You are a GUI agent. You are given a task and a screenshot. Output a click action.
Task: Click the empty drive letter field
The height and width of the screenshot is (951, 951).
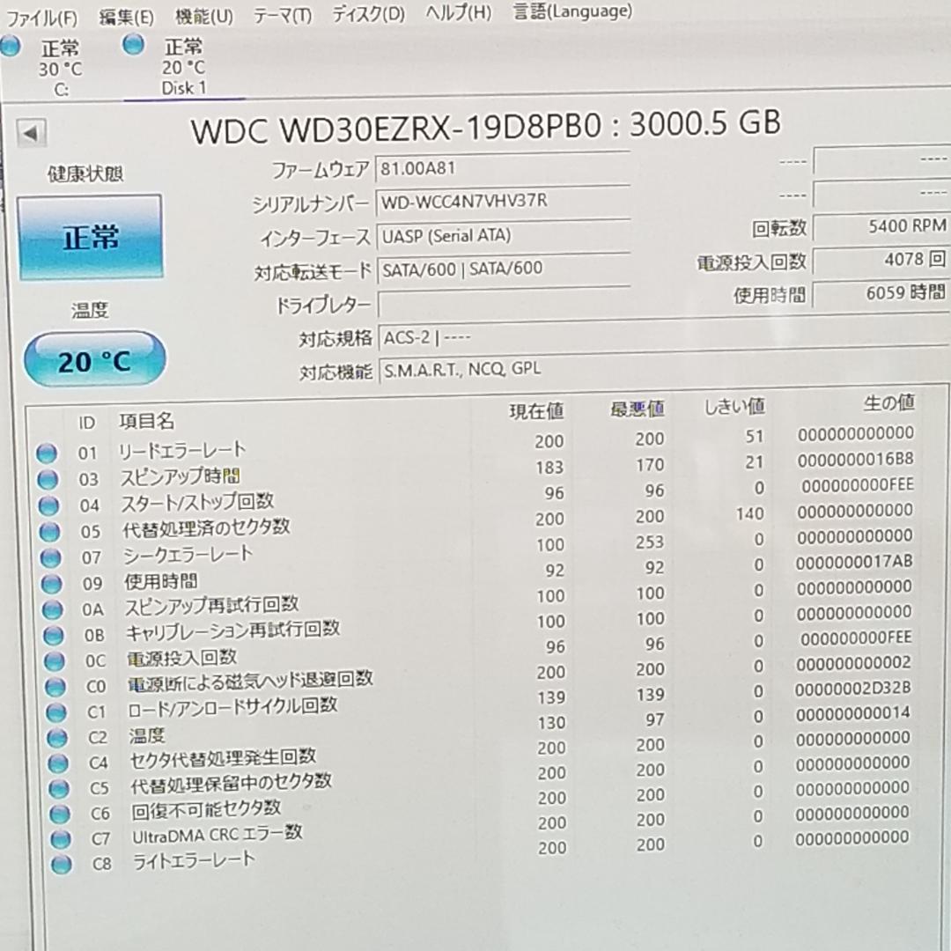pyautogui.click(x=504, y=303)
